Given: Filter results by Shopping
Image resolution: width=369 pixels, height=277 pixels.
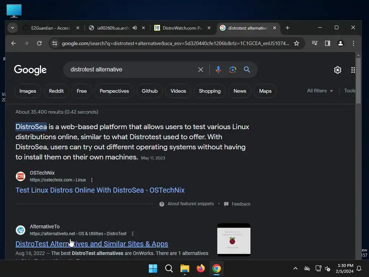Looking at the screenshot, I should [x=210, y=91].
